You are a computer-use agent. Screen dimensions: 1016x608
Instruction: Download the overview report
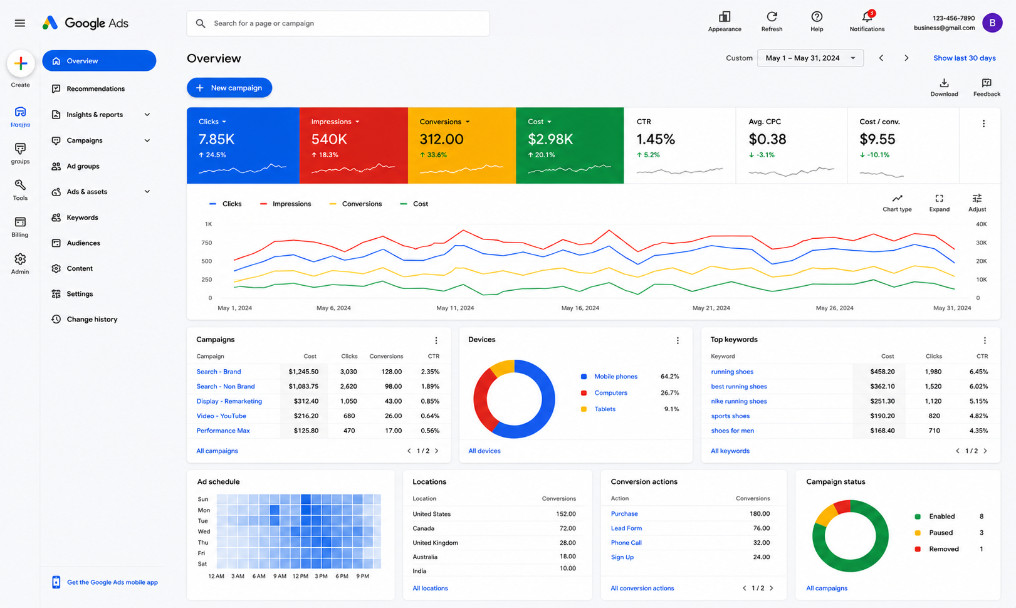944,88
